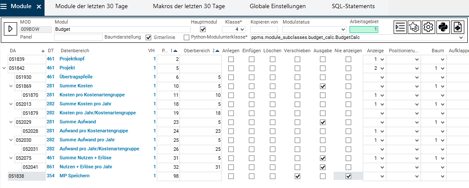The height and width of the screenshot is (188, 469).
Task: Open Aufwand pro Jahr/Kostenartengruppe link
Action: click(99, 149)
